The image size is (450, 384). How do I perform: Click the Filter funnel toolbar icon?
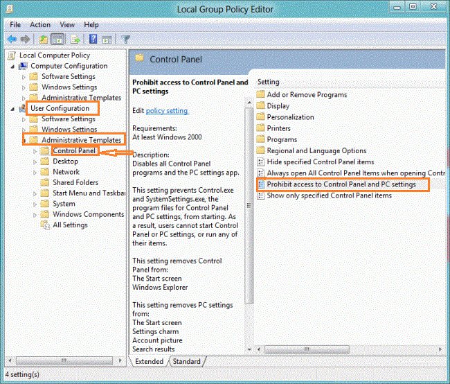126,39
